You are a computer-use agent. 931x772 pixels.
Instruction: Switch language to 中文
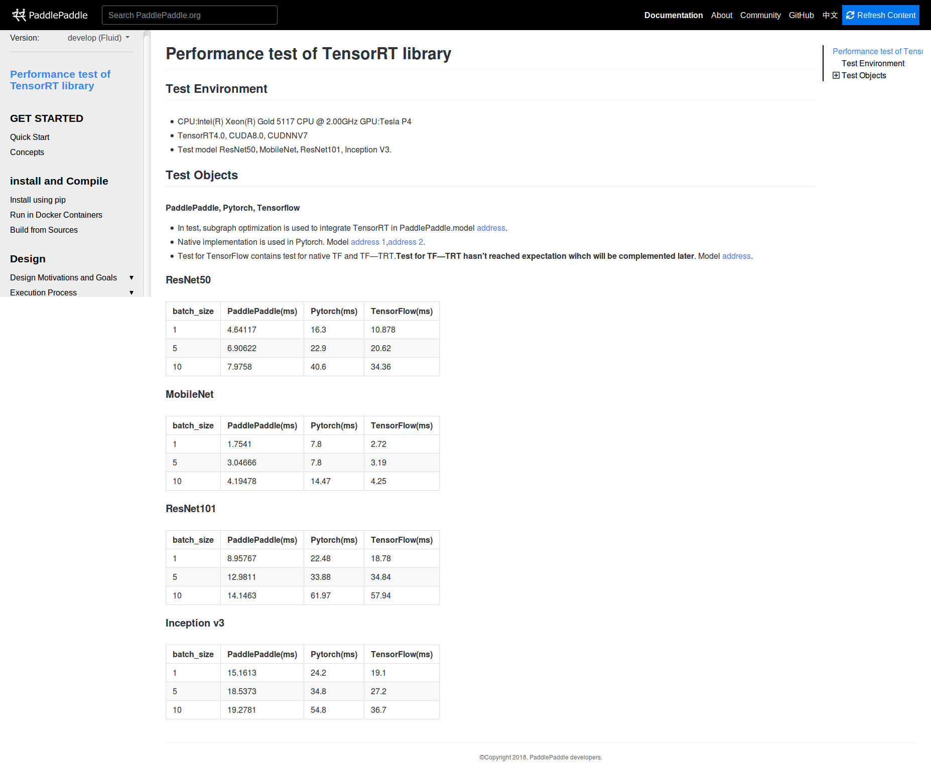pyautogui.click(x=830, y=15)
